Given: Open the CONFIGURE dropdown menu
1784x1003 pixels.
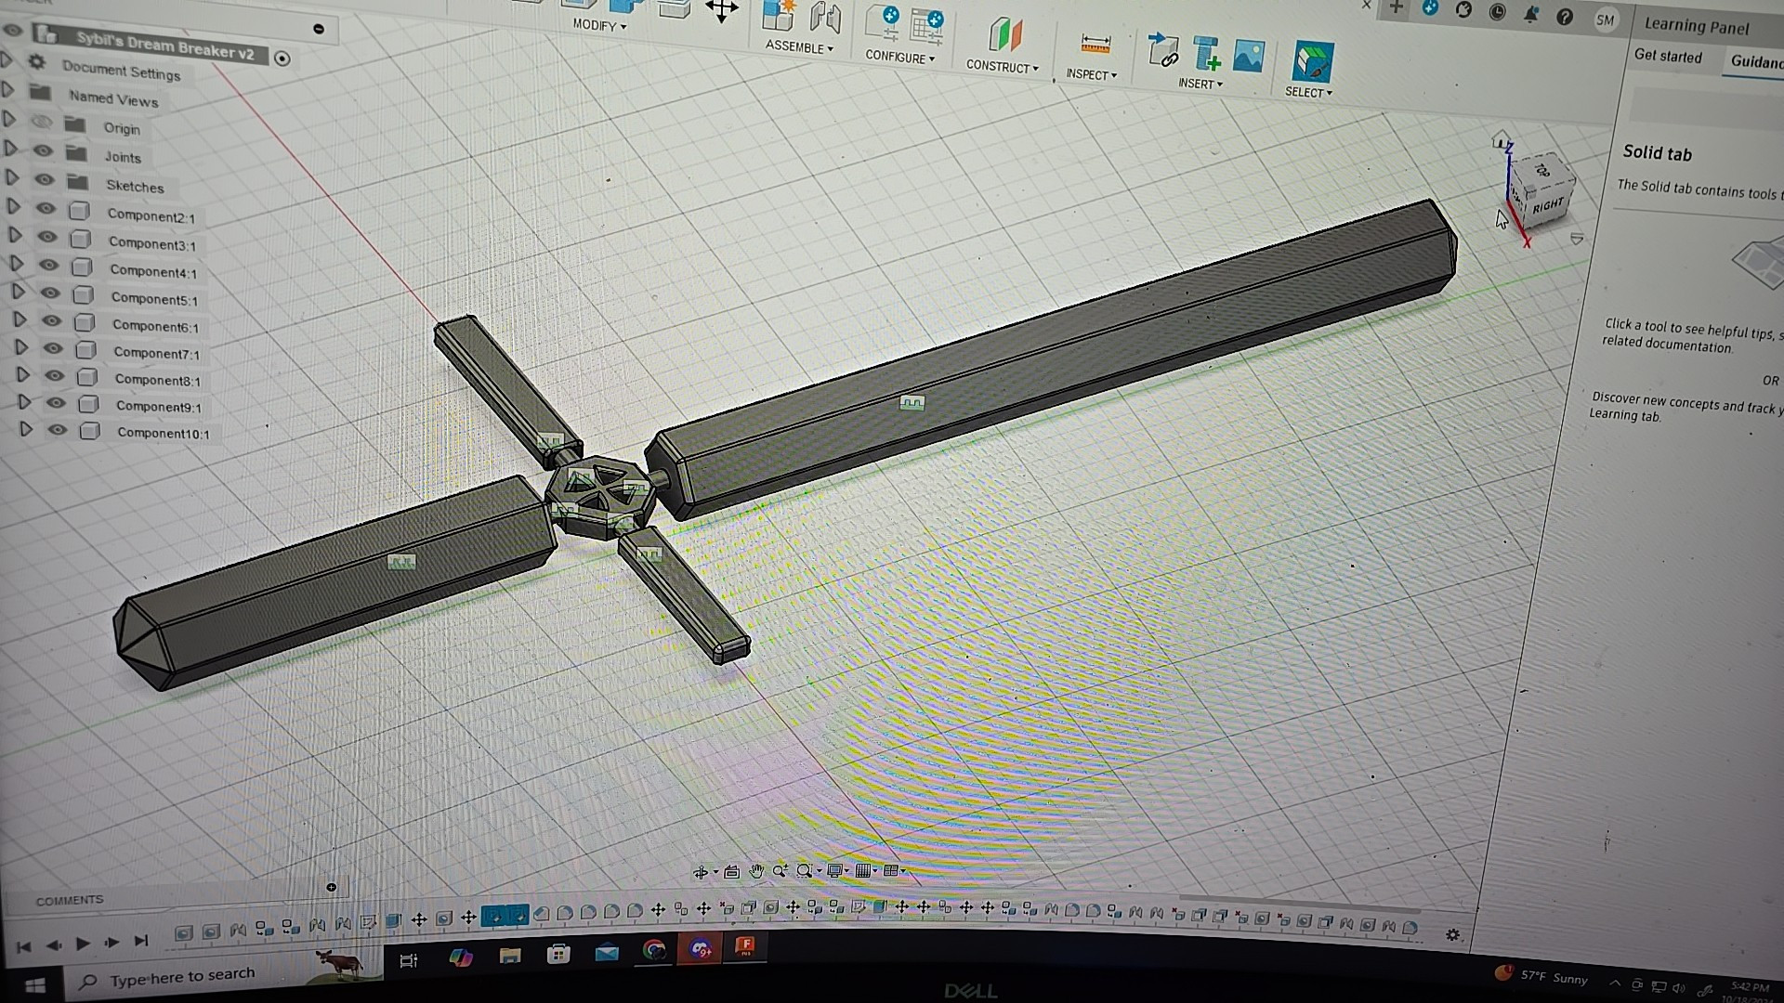Looking at the screenshot, I should click(x=899, y=57).
